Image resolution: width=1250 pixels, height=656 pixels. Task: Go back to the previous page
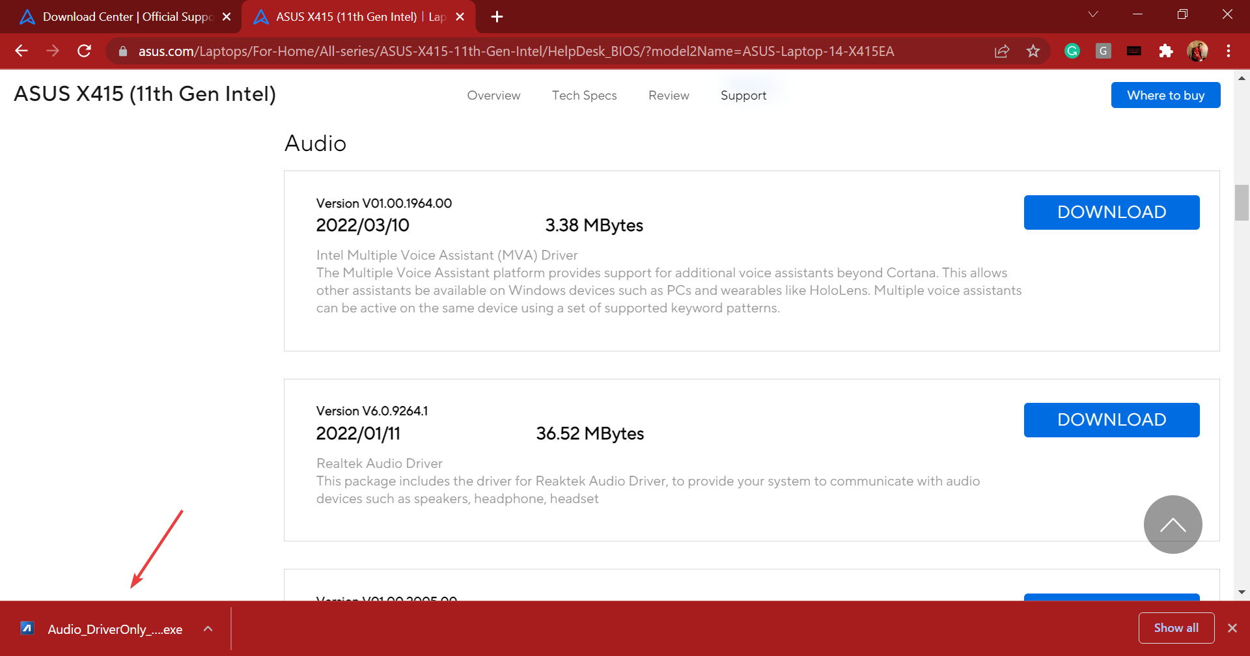pyautogui.click(x=21, y=51)
